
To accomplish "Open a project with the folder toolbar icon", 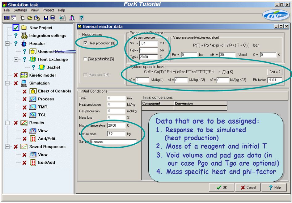I will point(30,18).
